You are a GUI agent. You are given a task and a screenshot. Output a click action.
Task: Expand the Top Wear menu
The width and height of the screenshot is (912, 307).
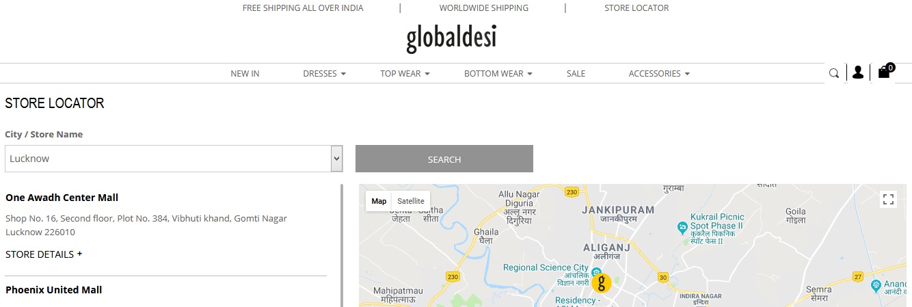tap(405, 74)
